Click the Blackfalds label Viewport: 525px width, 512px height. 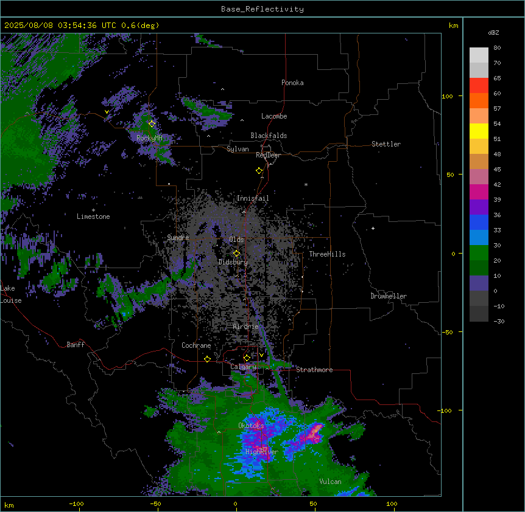click(269, 136)
